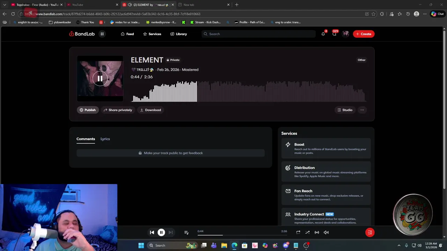Open the profile avatar menu
The width and height of the screenshot is (447, 251).
346,34
